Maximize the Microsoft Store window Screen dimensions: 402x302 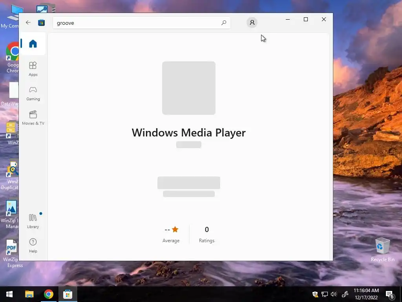click(x=305, y=19)
